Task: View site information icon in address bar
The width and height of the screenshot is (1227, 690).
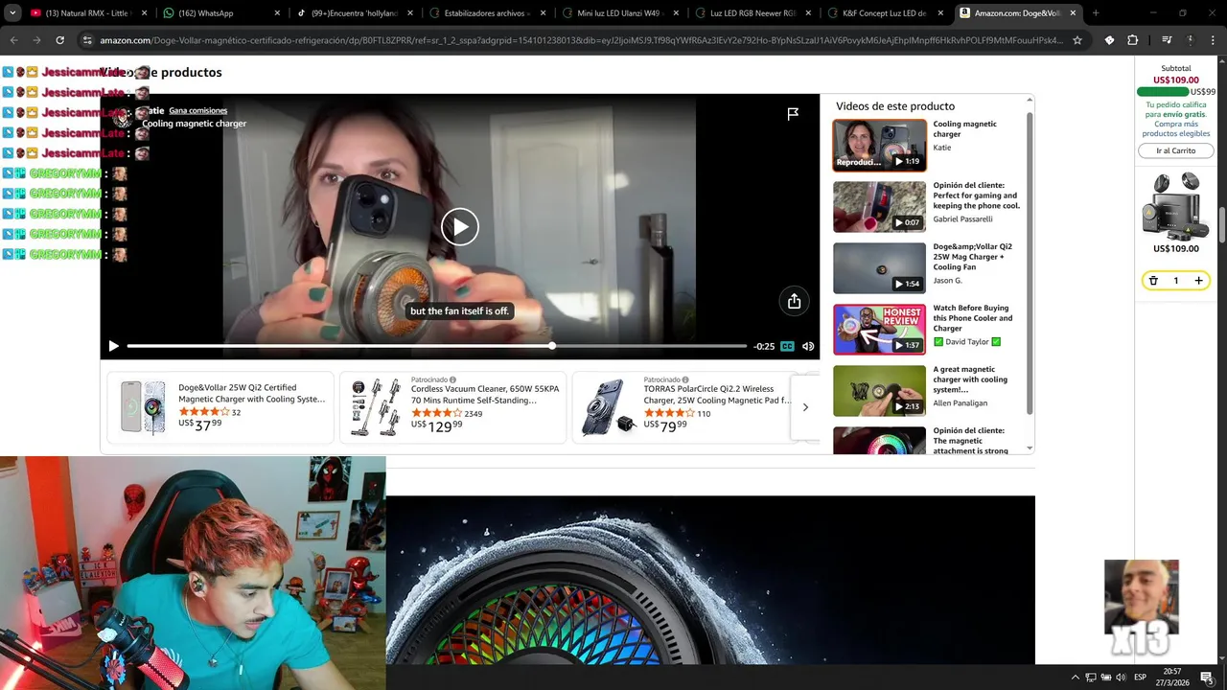Action: (x=87, y=40)
